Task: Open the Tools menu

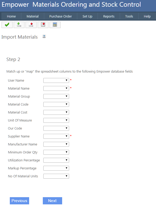Action: click(129, 16)
